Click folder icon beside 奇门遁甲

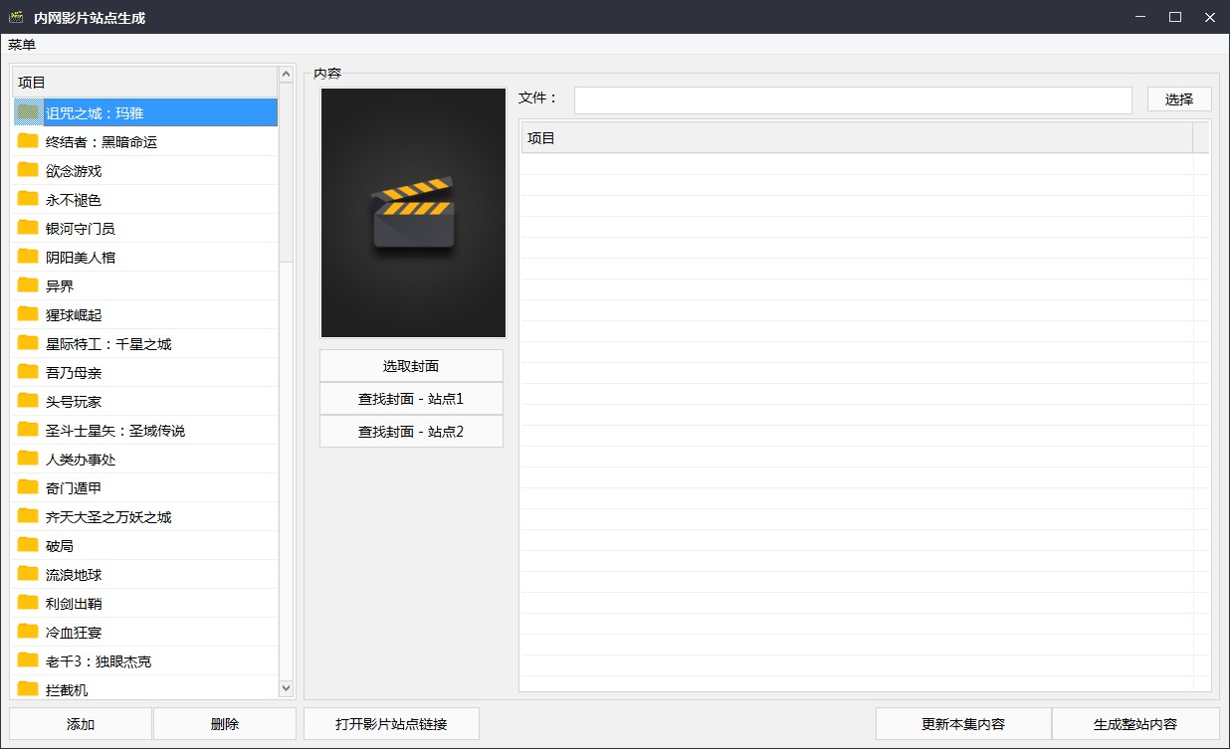click(28, 487)
